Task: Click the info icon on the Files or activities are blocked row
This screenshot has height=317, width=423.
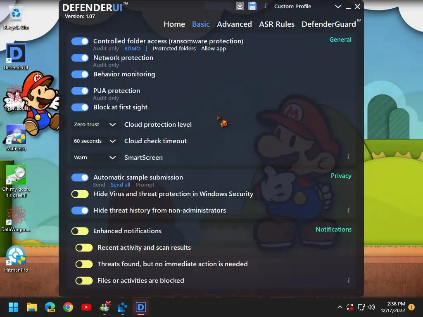Action: point(348,280)
